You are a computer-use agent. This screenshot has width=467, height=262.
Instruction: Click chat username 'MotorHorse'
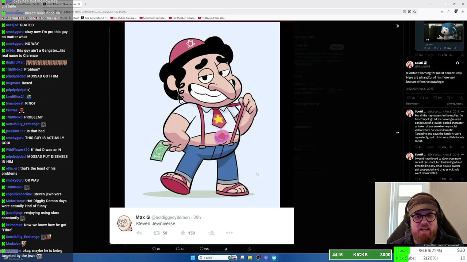click(x=15, y=201)
